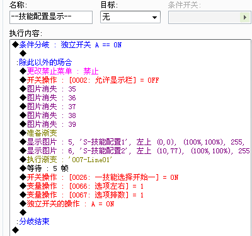Screen dimensions: 252x236
Task: Select line 独立开关的操作：A = ON
Action: pos(67,204)
